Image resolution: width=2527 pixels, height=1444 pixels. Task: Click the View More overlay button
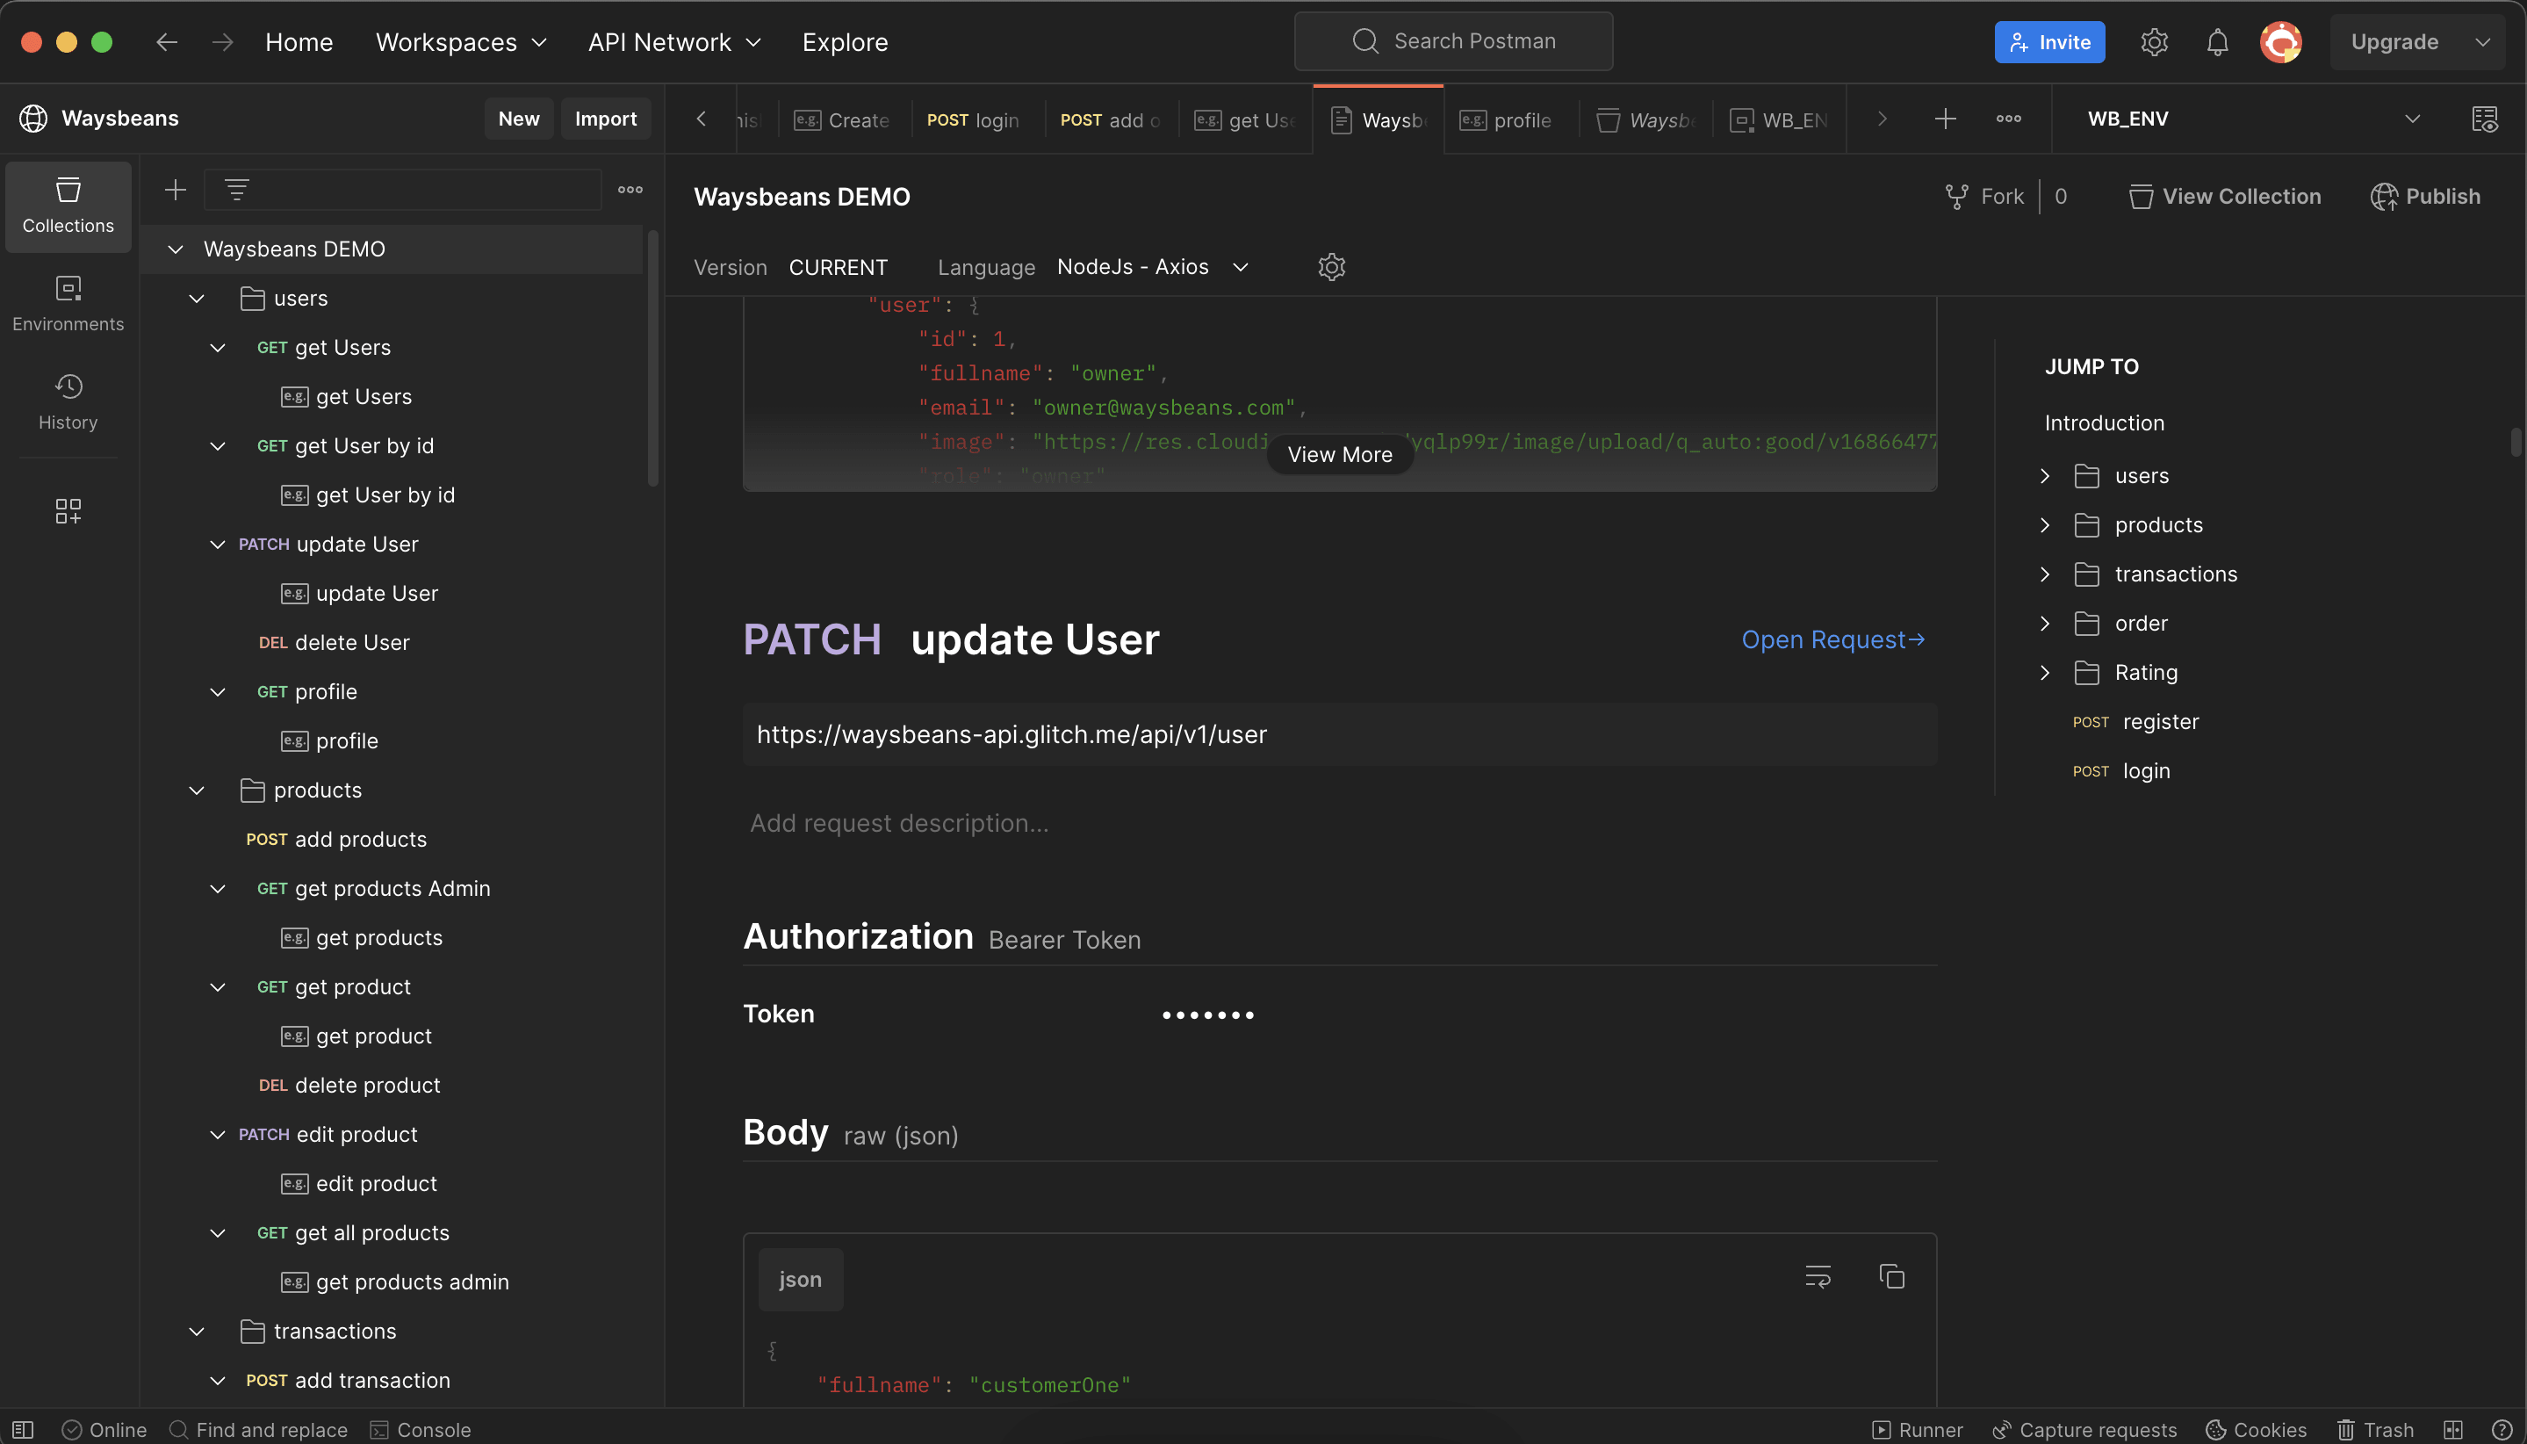pyautogui.click(x=1338, y=455)
